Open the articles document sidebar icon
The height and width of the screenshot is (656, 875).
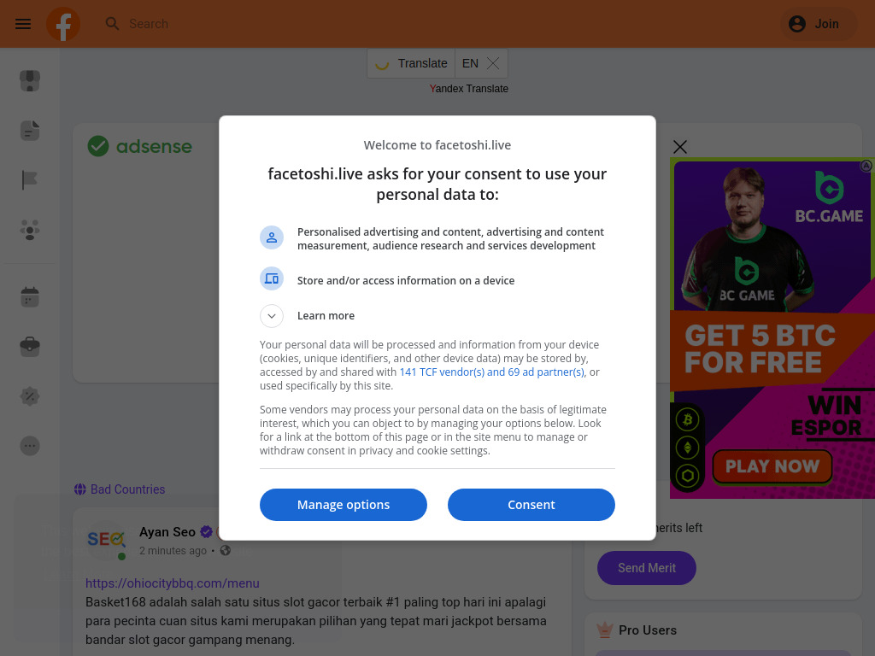(30, 131)
